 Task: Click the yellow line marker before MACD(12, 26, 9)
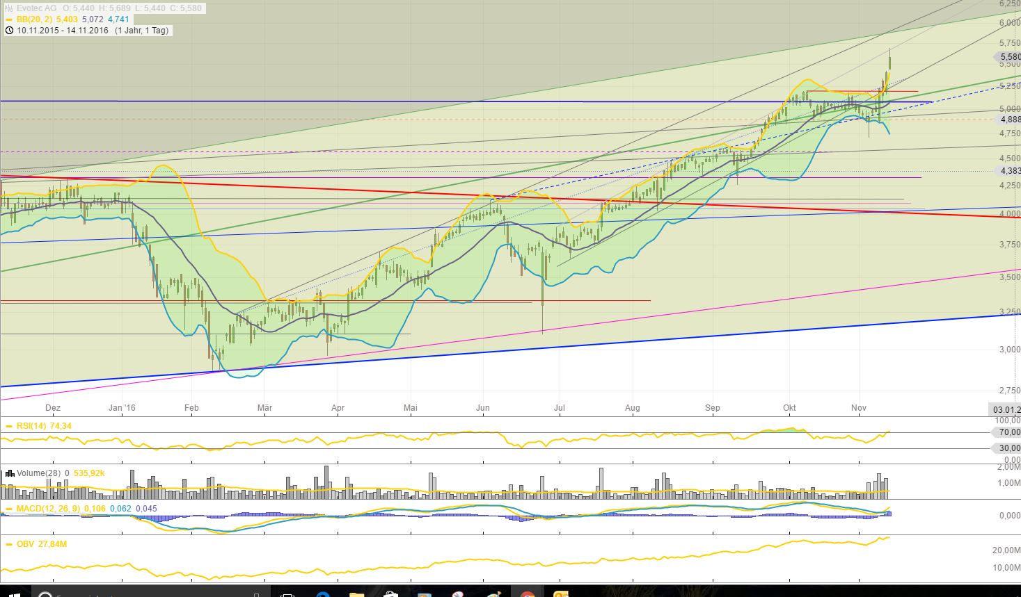[x=9, y=509]
